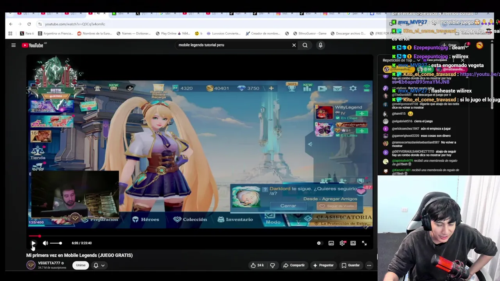Viewport: 500px width, 281px height.
Task: Mute the video with the speaker icon
Action: point(45,243)
